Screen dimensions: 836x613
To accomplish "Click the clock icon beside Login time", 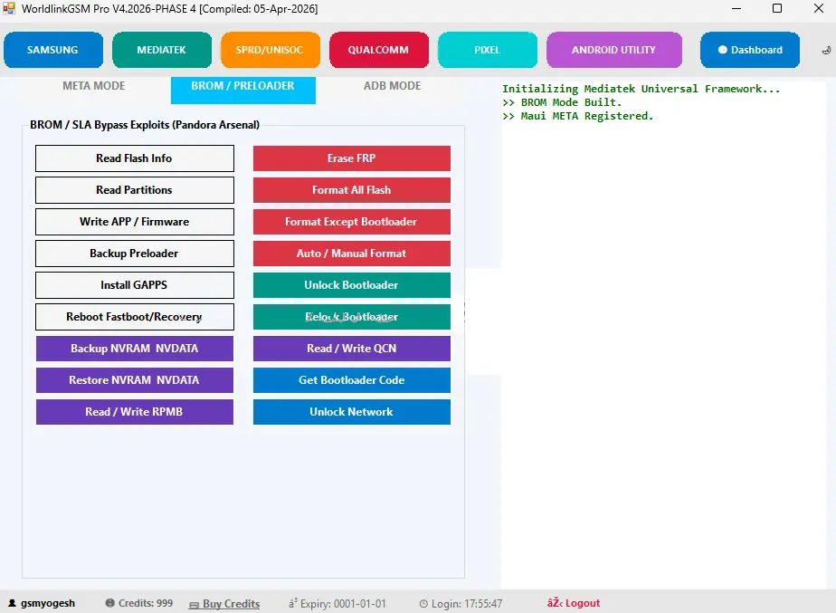I will pyautogui.click(x=423, y=603).
